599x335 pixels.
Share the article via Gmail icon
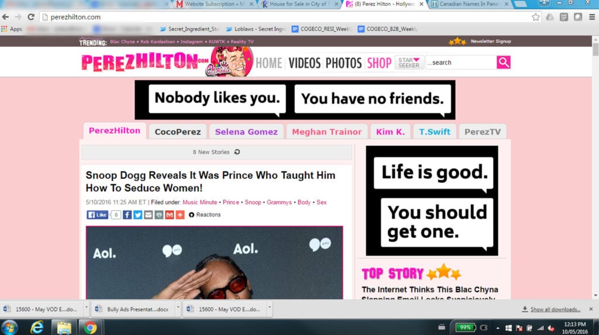click(x=170, y=215)
